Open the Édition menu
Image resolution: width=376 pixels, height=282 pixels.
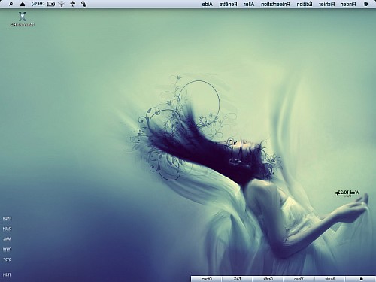(305, 4)
